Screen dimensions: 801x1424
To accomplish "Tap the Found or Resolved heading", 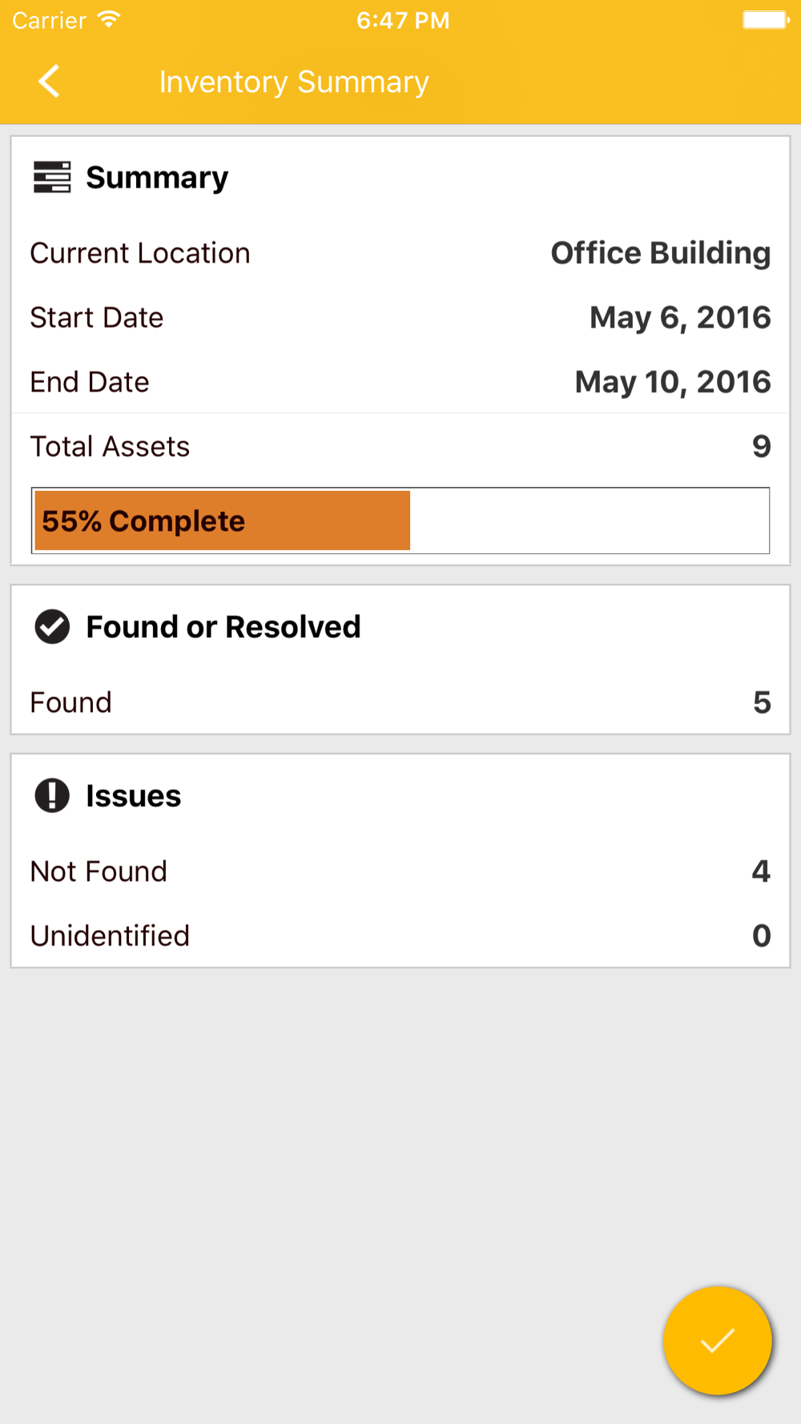I will coord(223,627).
